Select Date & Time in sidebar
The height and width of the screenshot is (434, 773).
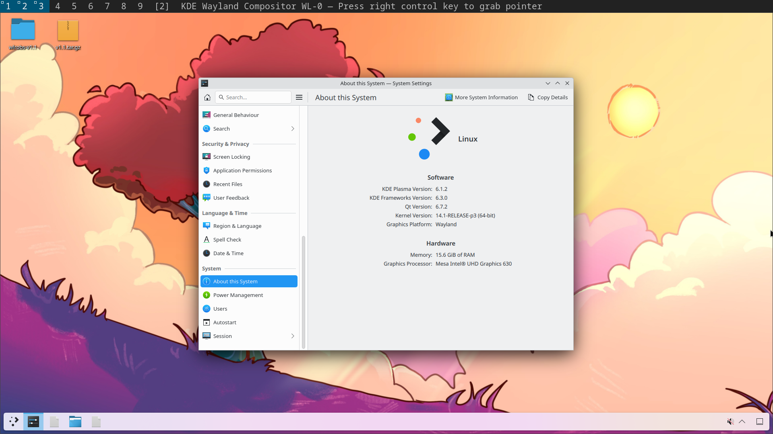point(228,253)
